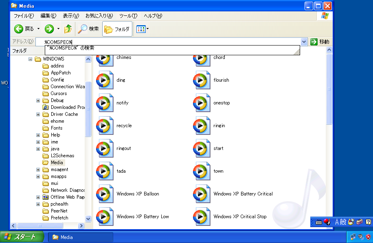Open the Forward button history arrow

pyautogui.click(x=58, y=29)
